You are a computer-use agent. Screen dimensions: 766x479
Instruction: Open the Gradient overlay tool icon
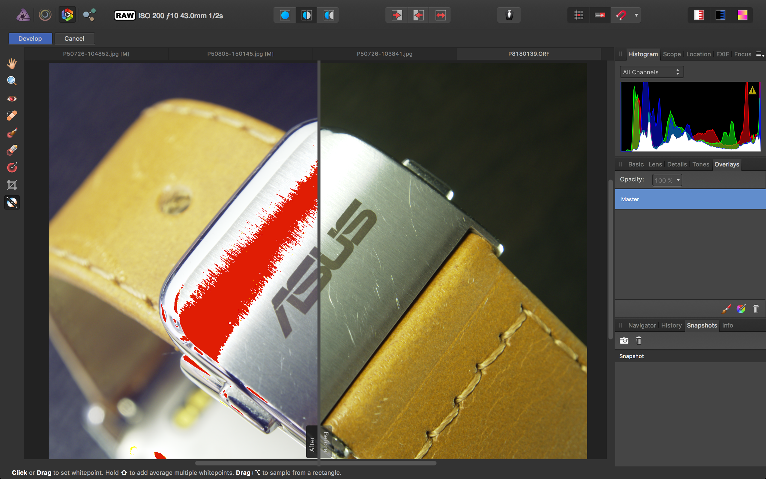tap(741, 309)
